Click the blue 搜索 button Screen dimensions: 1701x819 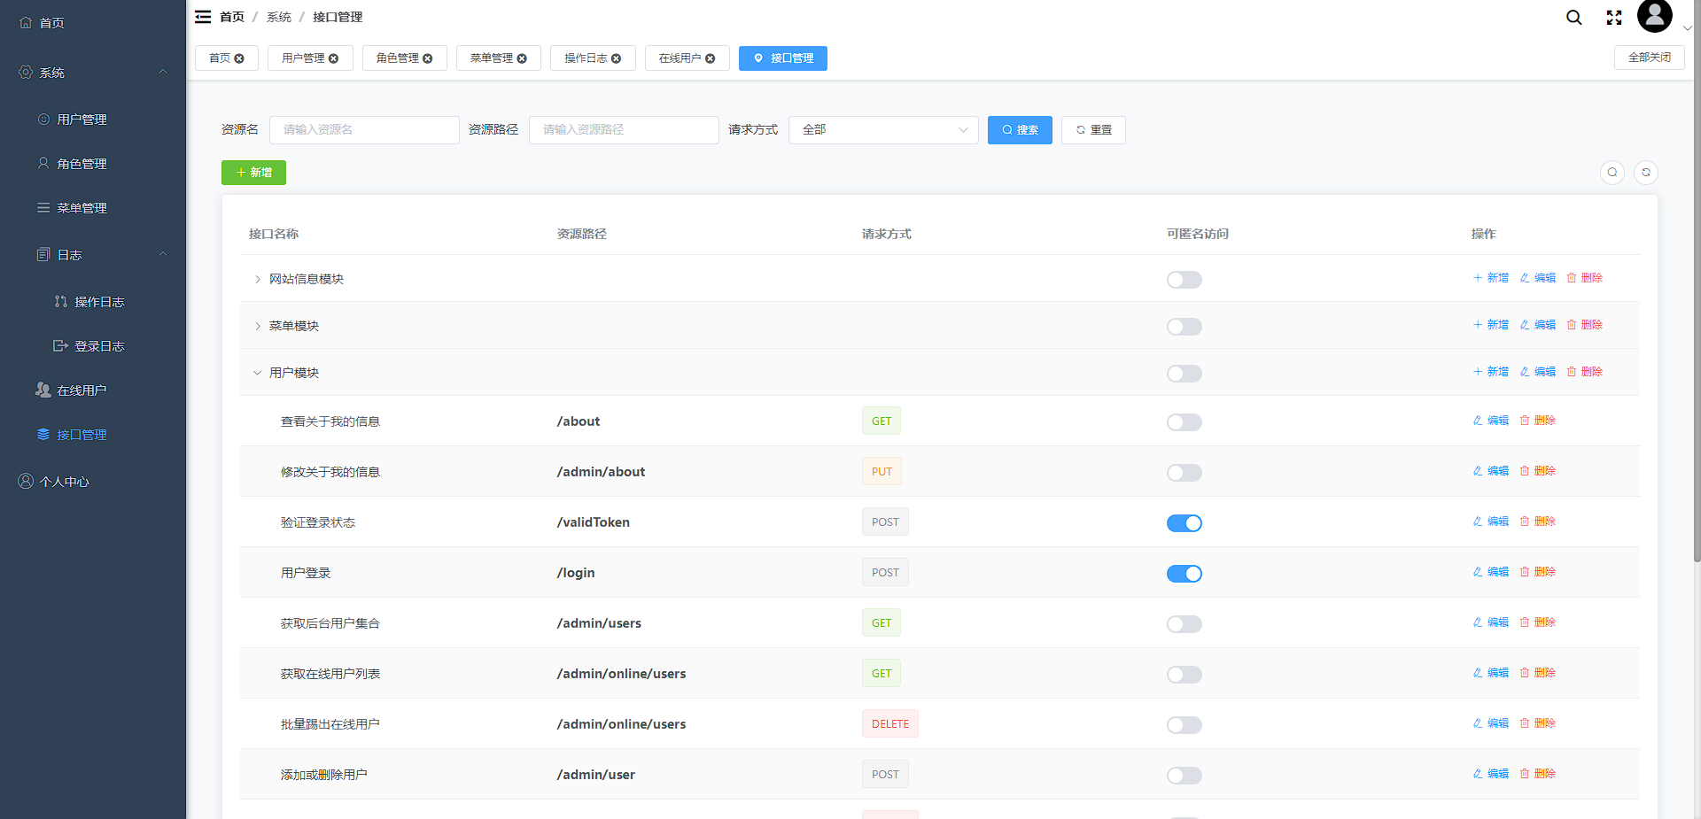tap(1019, 130)
